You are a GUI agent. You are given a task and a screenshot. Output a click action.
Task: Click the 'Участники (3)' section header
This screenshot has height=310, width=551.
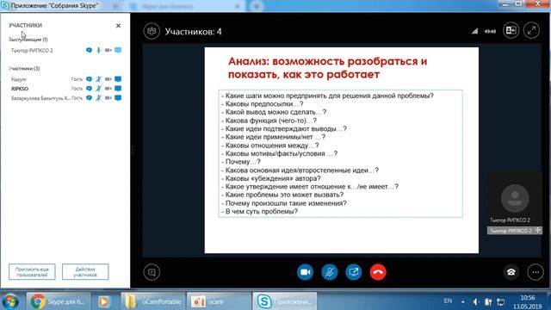24,68
